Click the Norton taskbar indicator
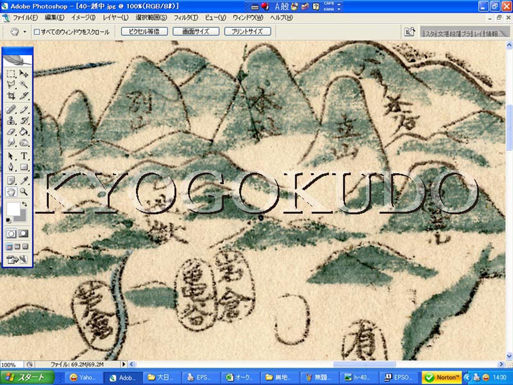Image resolution: width=513 pixels, height=385 pixels. point(441,377)
